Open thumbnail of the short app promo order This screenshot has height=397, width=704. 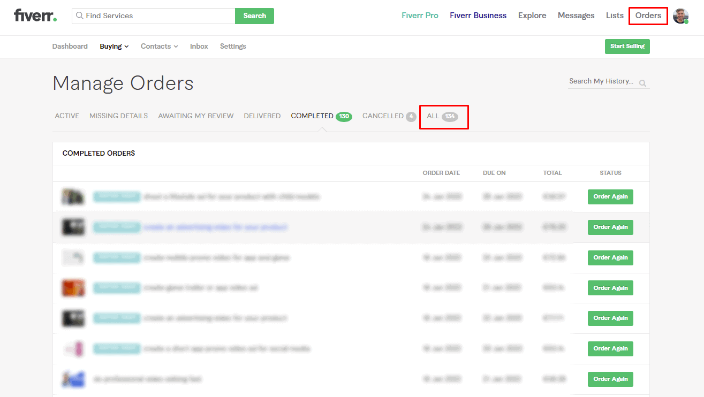(73, 348)
